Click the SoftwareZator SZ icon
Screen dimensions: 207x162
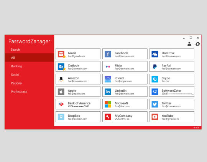155,92
